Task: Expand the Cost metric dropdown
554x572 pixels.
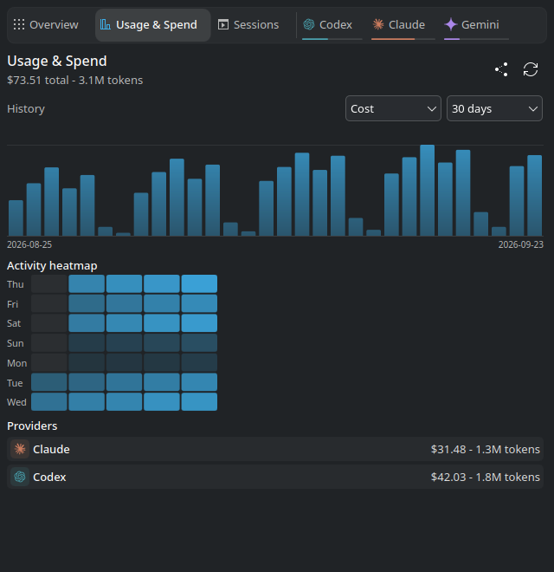Action: coord(393,108)
